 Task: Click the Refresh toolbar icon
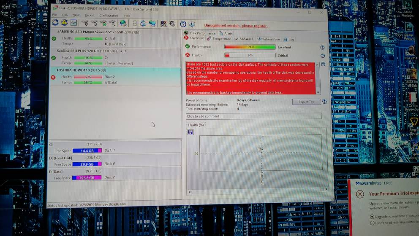click(x=55, y=22)
